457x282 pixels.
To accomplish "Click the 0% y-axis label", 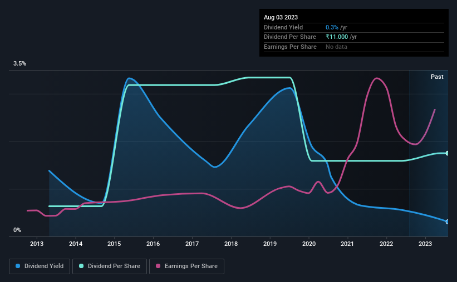I will (17, 230).
